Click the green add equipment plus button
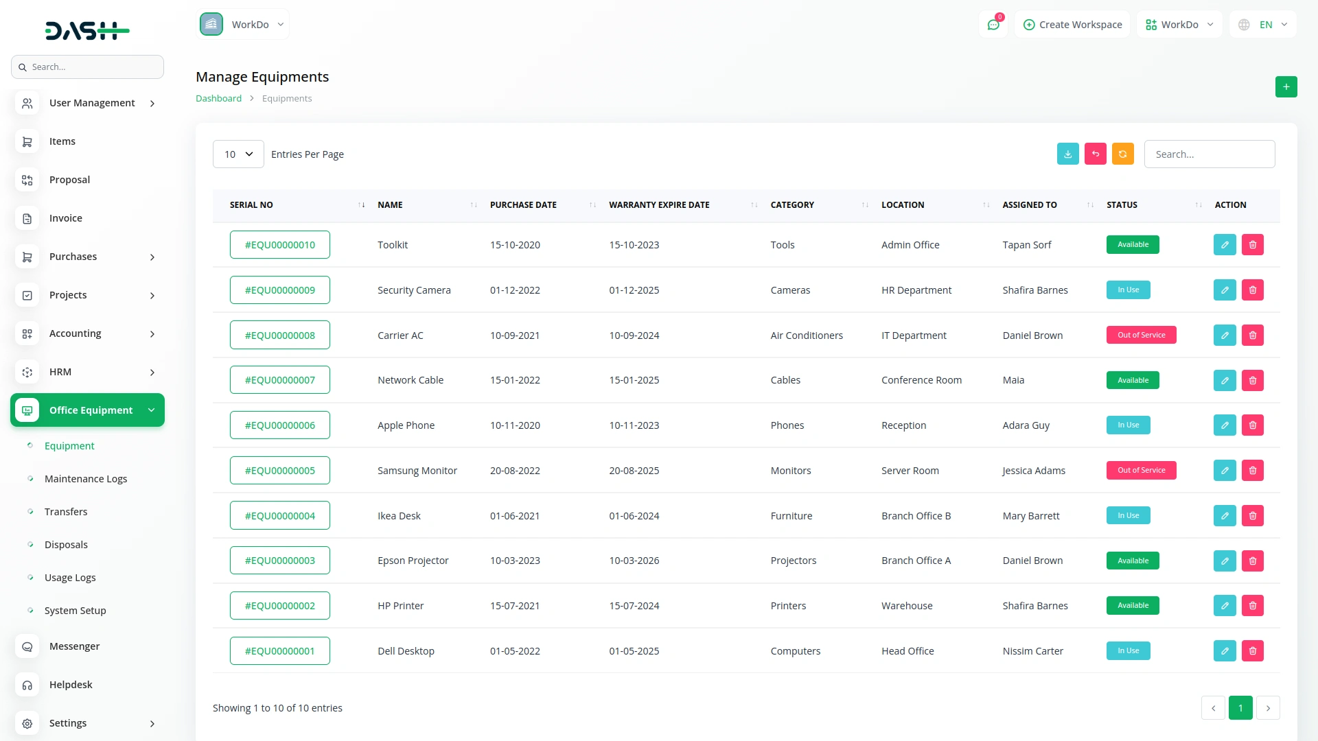This screenshot has width=1318, height=741. pos(1286,87)
